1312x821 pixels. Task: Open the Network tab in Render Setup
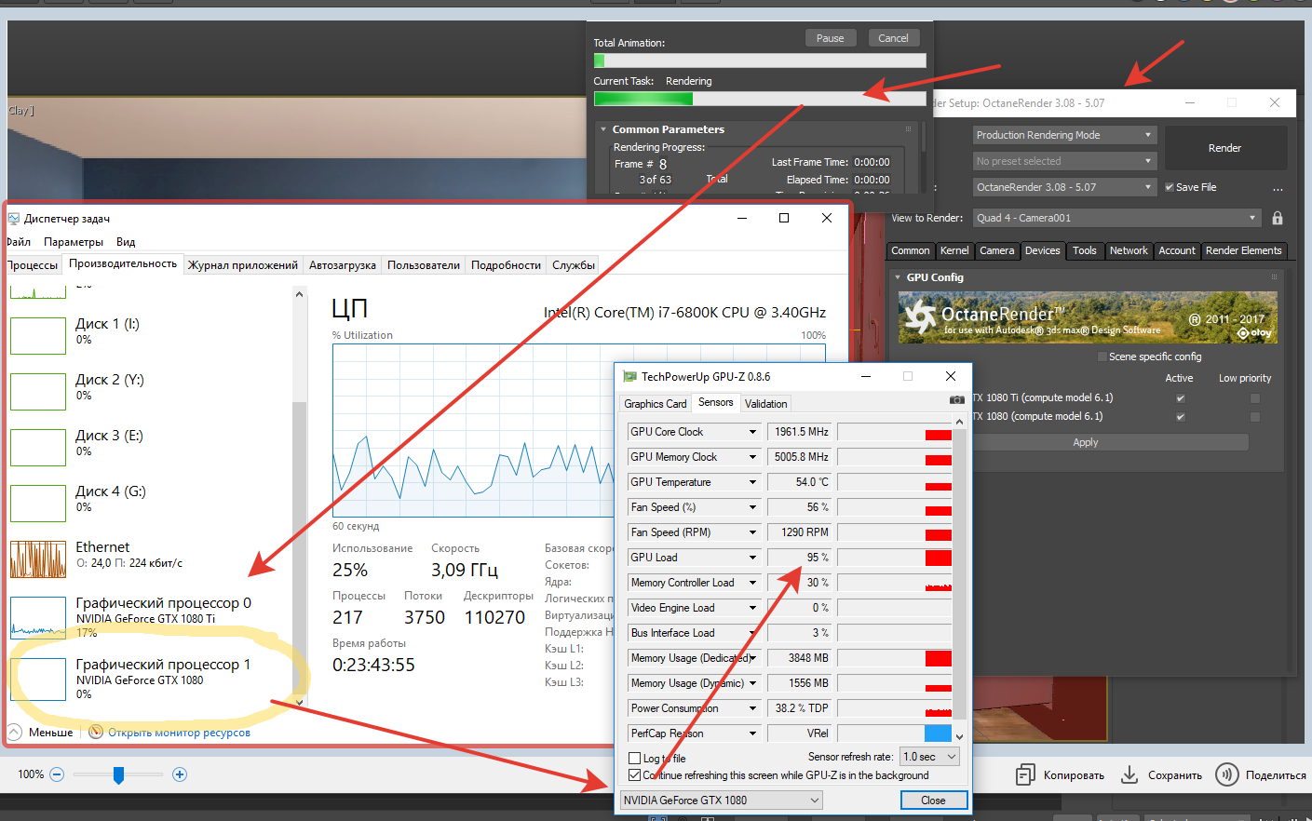1129,250
